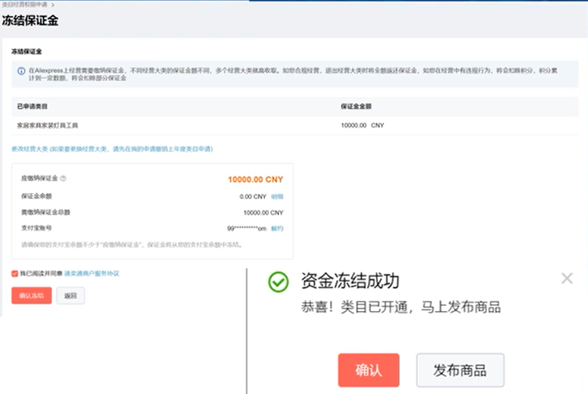Viewport: 588px width, 394px height.
Task: Click the 10000.00 CNY table cell value
Action: pyautogui.click(x=362, y=125)
